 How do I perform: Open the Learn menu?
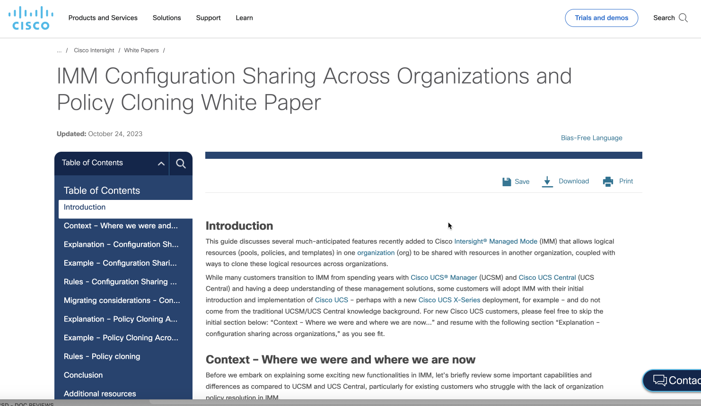coord(244,17)
